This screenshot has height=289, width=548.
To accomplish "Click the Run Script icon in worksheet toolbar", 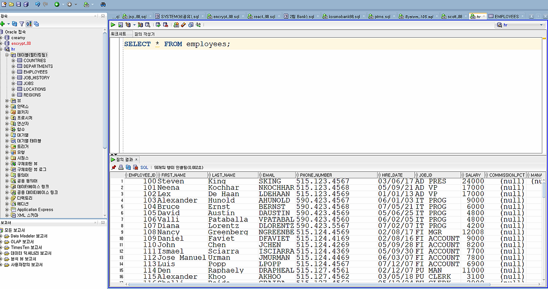I will [121, 25].
